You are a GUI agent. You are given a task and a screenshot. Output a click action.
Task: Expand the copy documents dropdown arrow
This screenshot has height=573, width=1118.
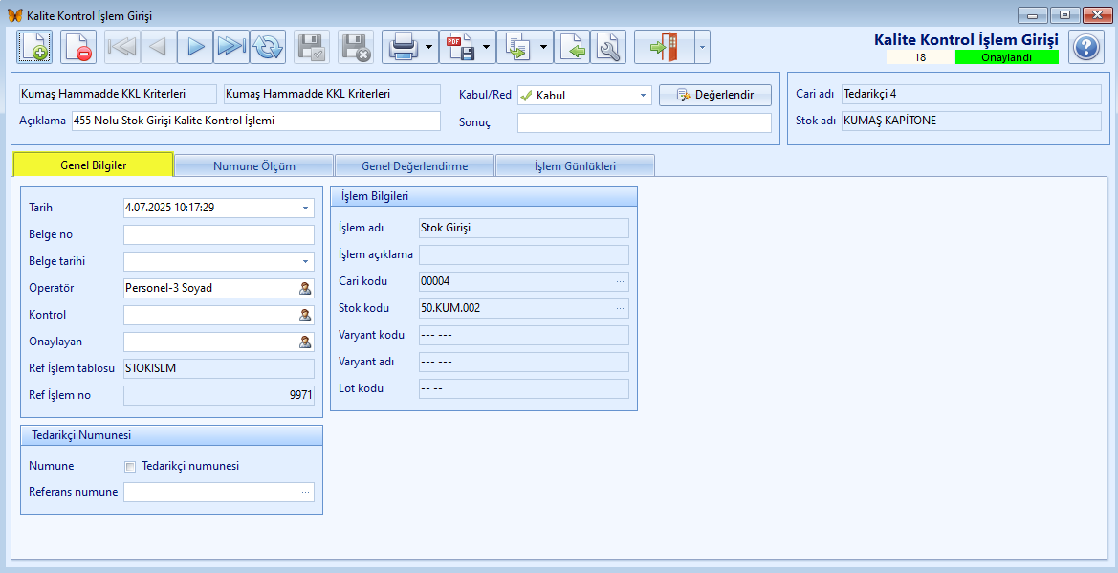543,47
